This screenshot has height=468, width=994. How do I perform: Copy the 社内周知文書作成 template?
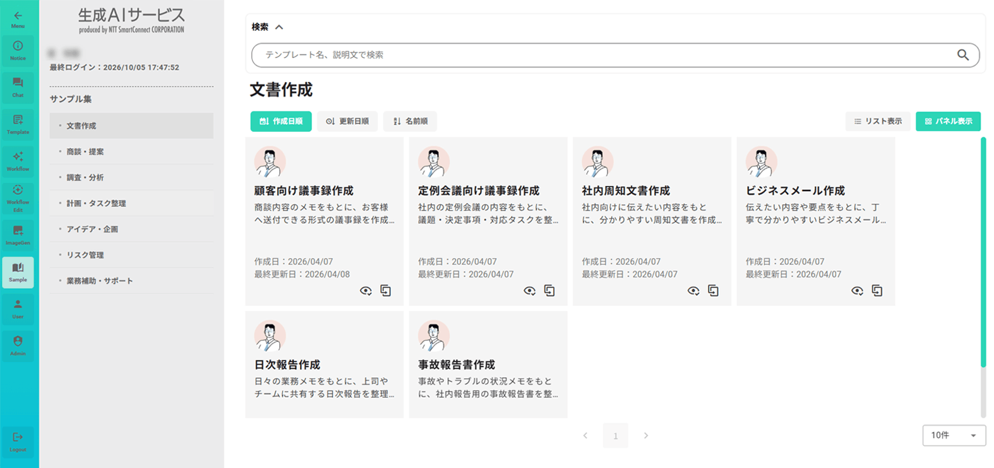pyautogui.click(x=713, y=291)
